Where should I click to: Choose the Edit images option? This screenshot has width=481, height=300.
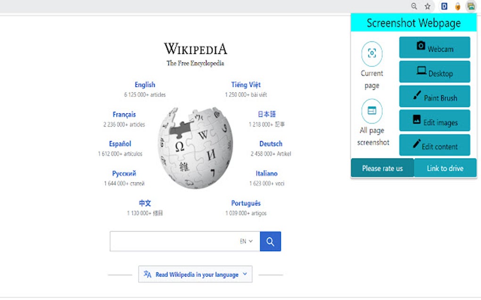tap(434, 120)
